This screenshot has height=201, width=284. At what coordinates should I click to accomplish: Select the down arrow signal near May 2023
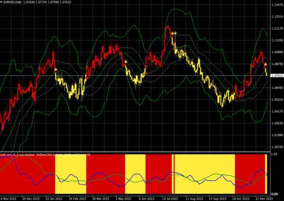[x=126, y=61]
